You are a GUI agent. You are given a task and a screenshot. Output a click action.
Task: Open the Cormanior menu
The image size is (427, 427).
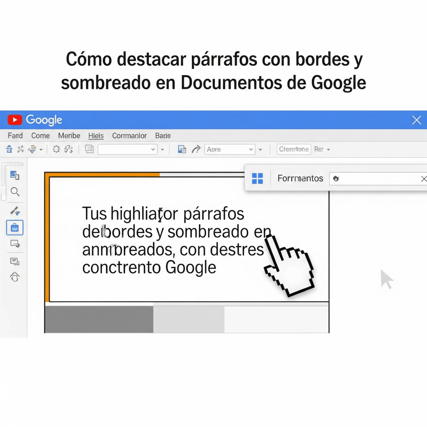tap(129, 136)
